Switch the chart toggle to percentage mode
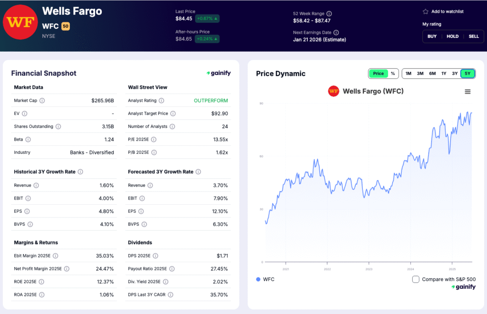This screenshot has height=314, width=487. [393, 74]
